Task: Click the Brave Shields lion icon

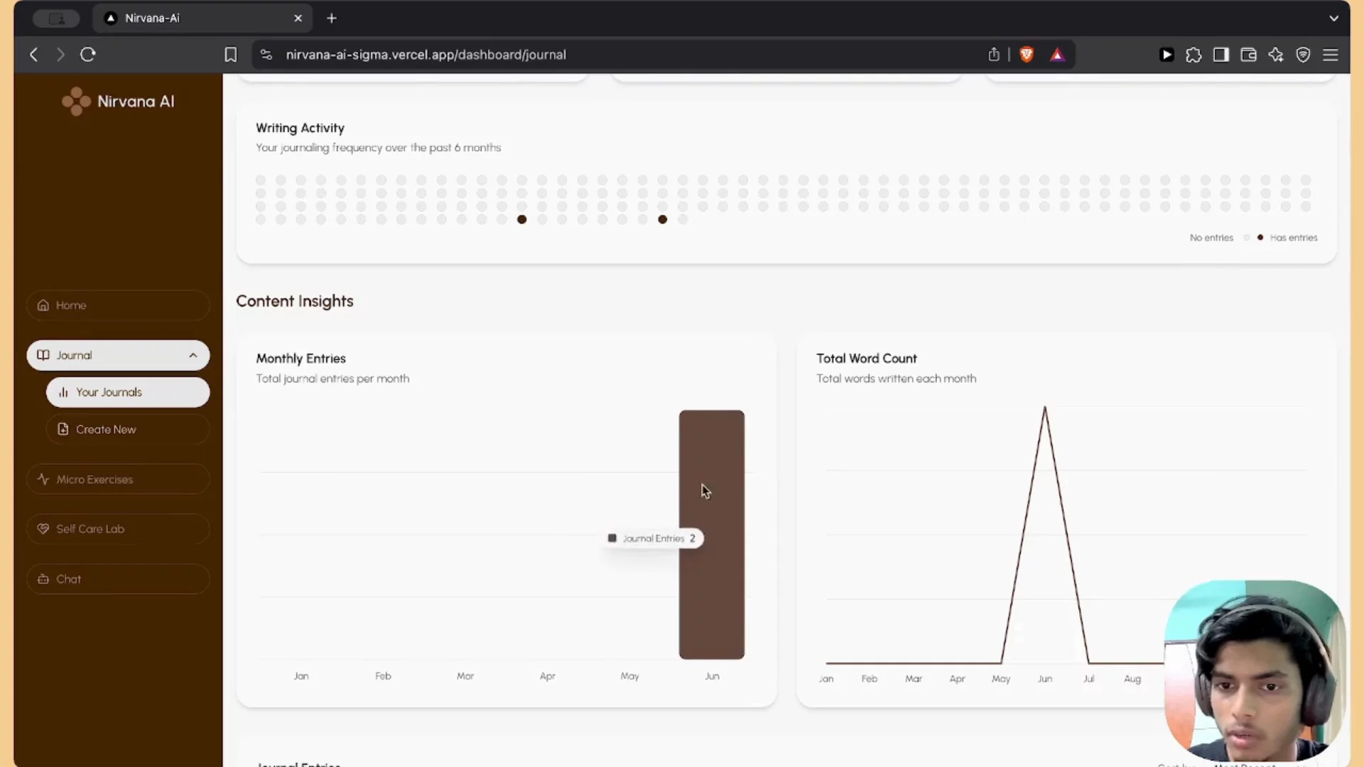Action: 1027,55
